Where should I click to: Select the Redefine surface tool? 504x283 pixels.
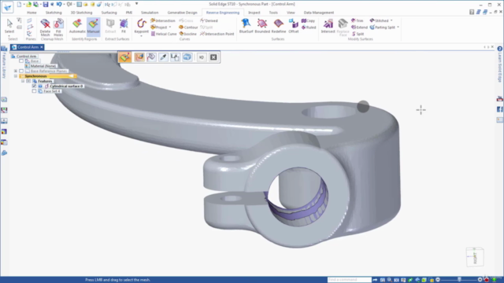click(278, 26)
